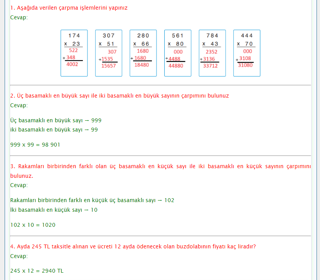This screenshot has width=320, height=280.
Task: Select the answer line 102 x 10 = 1020
Action: click(33, 225)
